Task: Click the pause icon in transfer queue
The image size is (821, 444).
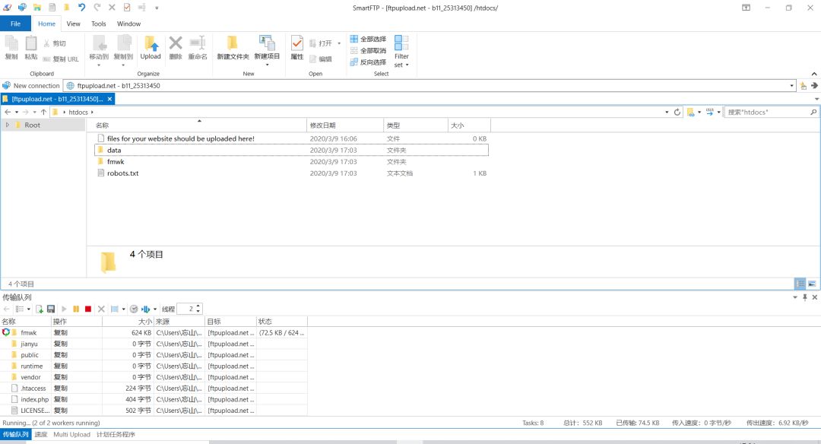Action: pos(76,309)
